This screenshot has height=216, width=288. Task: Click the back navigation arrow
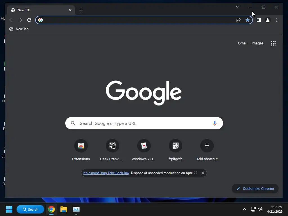pyautogui.click(x=11, y=20)
